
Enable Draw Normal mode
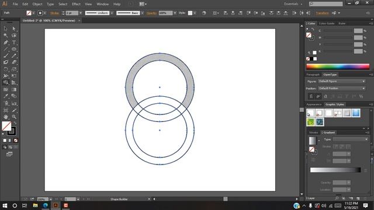tap(5, 147)
